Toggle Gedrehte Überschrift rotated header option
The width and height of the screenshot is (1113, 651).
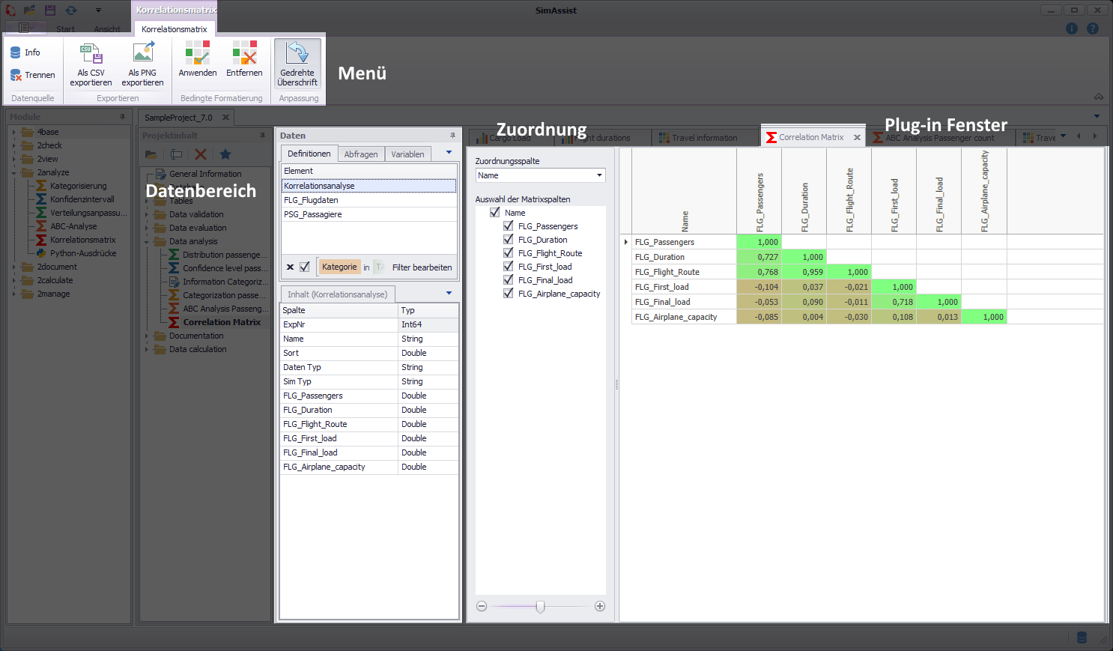pos(297,64)
